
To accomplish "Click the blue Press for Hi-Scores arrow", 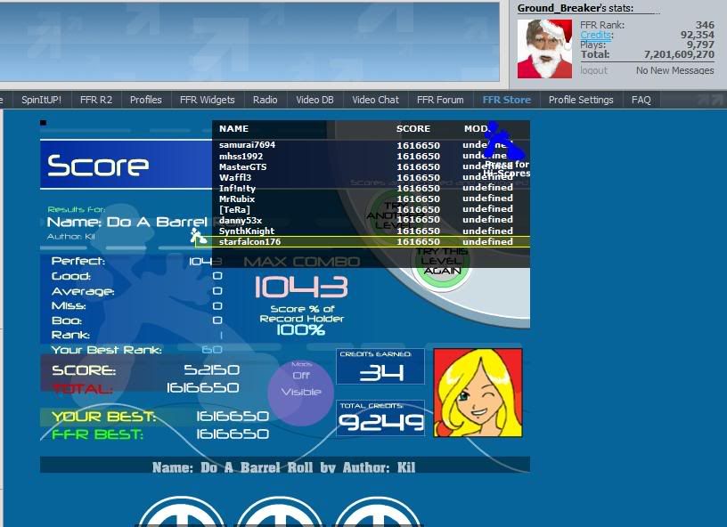I will click(x=503, y=142).
